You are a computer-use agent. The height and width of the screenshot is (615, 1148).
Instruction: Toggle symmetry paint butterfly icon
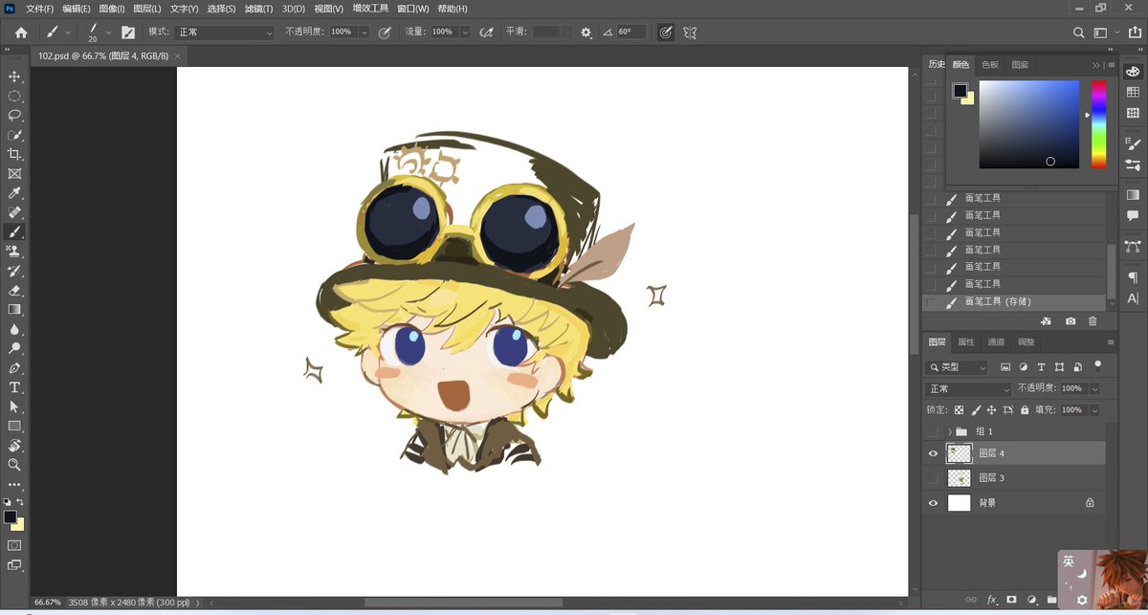tap(690, 32)
